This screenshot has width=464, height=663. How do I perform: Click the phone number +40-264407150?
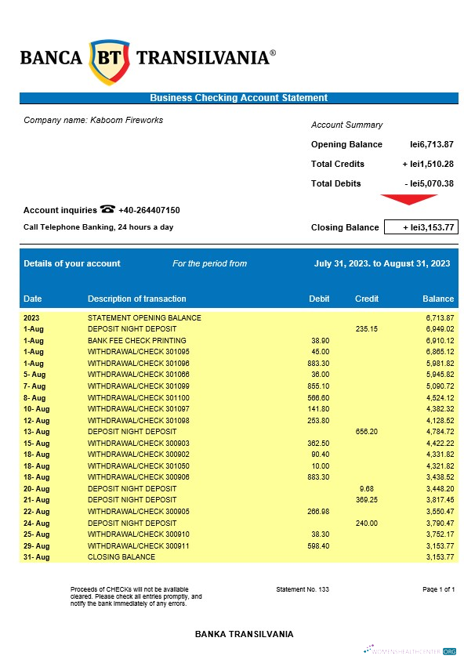point(149,210)
